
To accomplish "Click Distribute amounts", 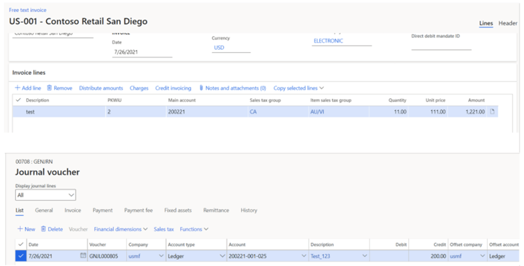I will [x=101, y=88].
